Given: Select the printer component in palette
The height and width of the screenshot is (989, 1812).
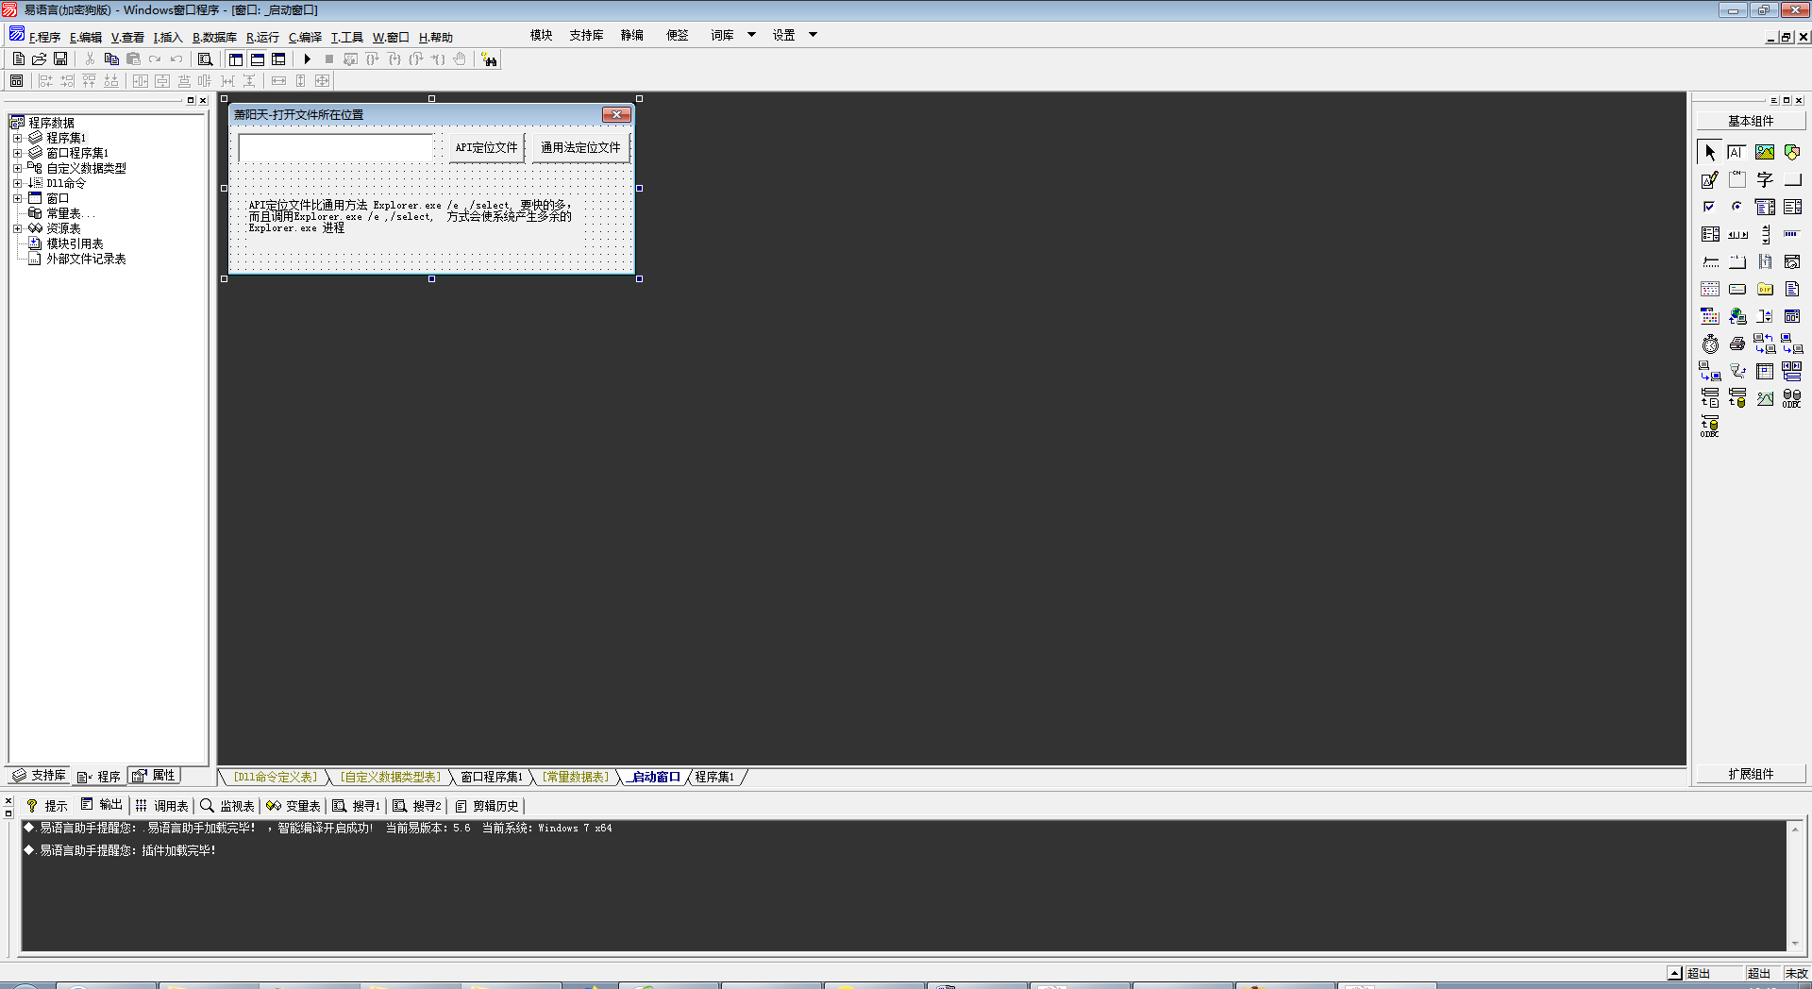Looking at the screenshot, I should pos(1737,344).
